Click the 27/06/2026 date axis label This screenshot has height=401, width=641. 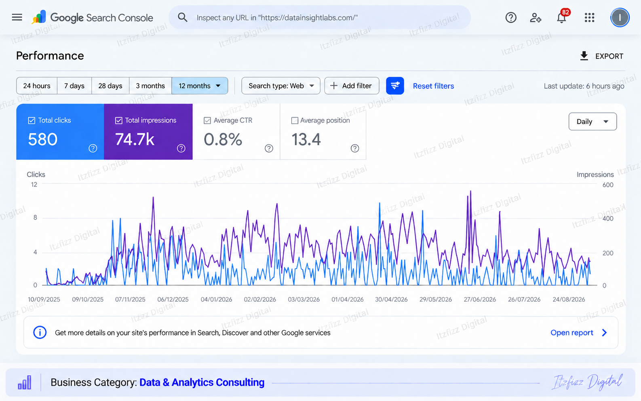click(480, 300)
